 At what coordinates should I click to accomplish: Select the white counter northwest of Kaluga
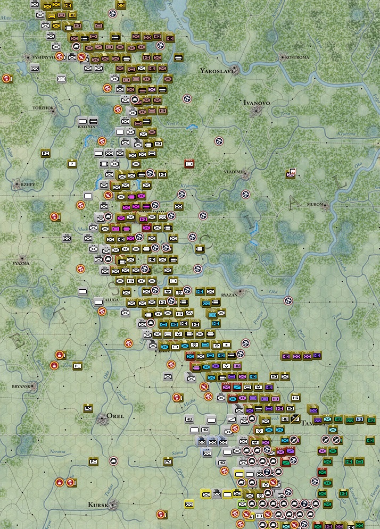[x=82, y=291]
